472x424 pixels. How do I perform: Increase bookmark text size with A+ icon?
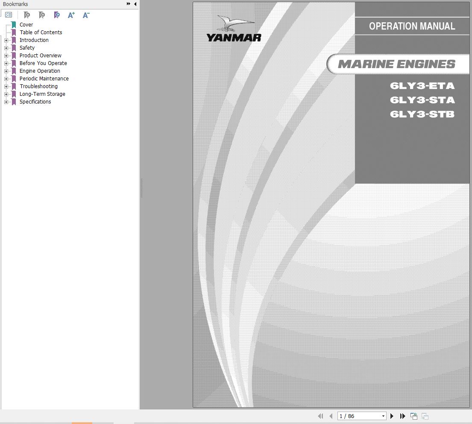71,15
